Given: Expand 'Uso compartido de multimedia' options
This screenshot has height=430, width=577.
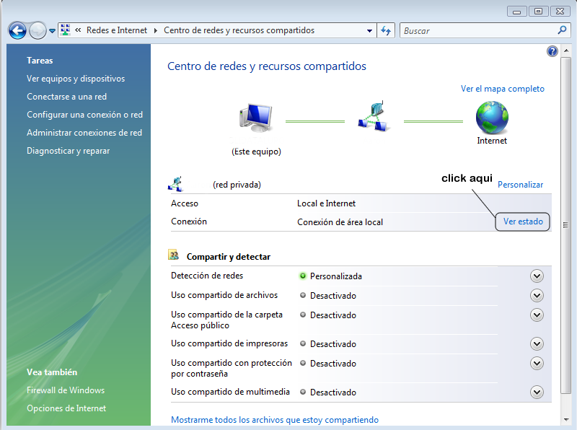Looking at the screenshot, I should click(537, 392).
